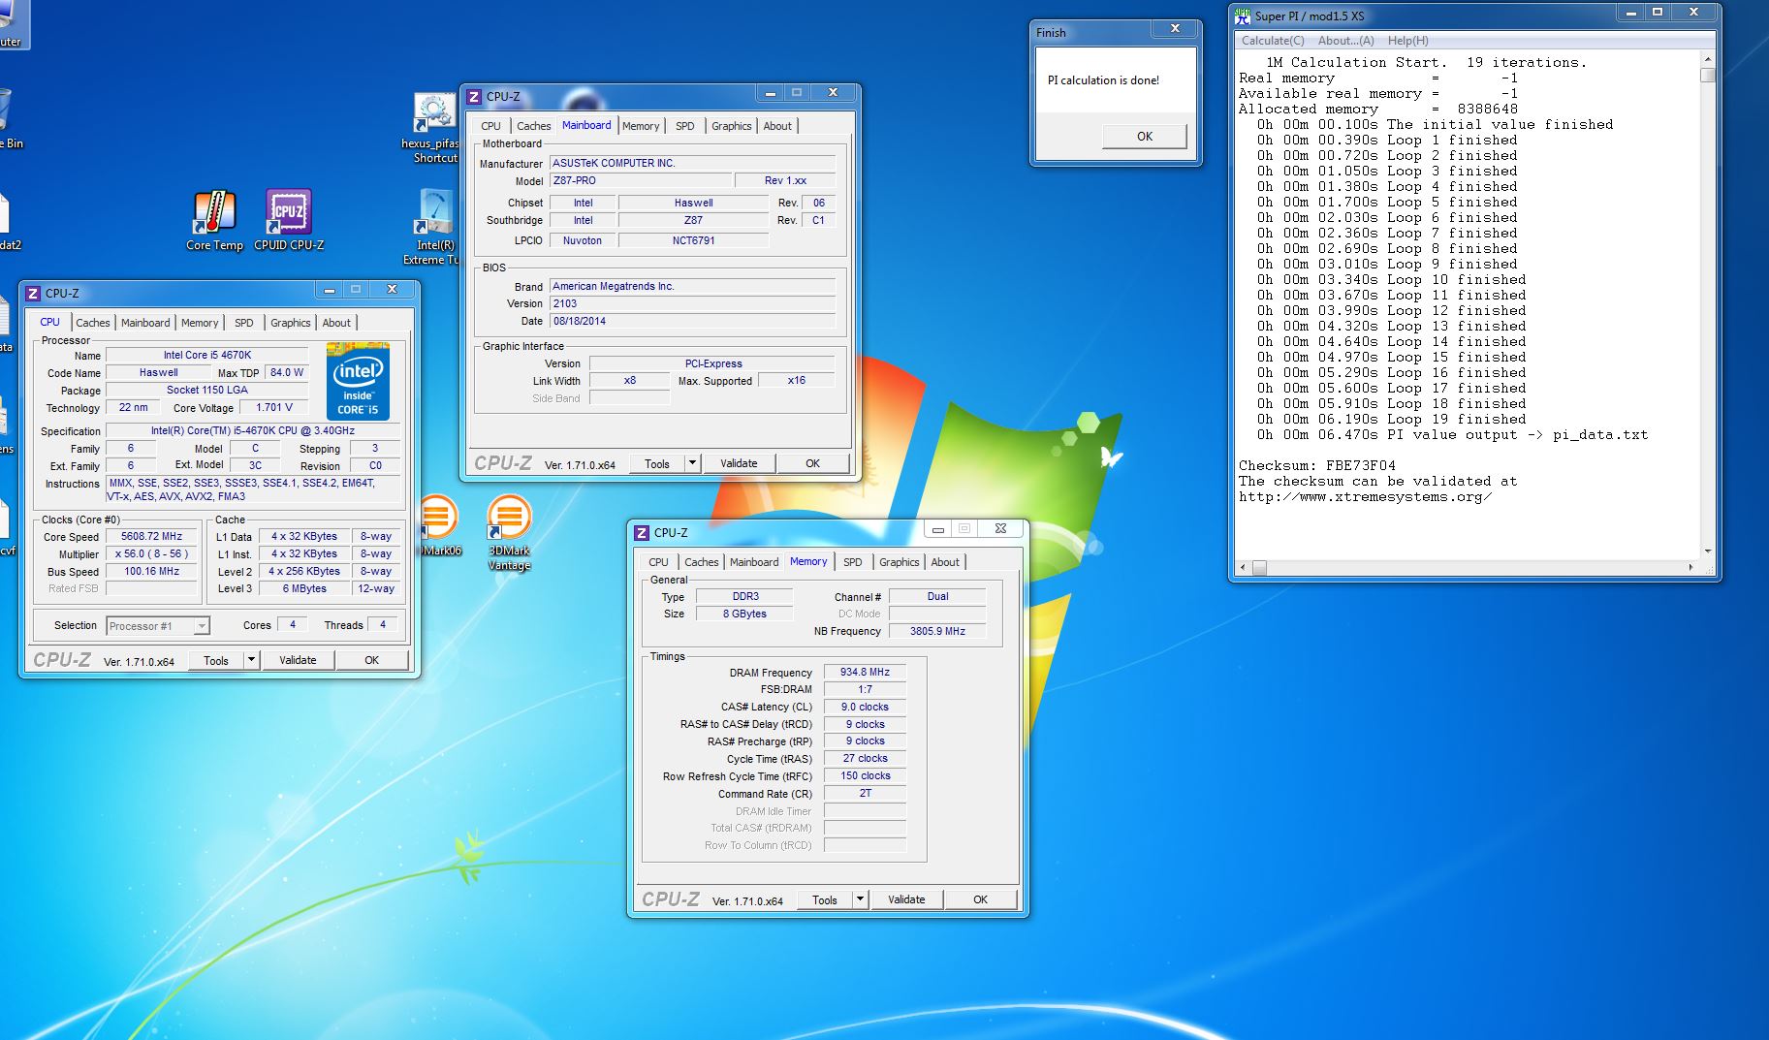The width and height of the screenshot is (1769, 1040).
Task: Click Super PI vertical scrollbar up arrow
Action: (x=1708, y=60)
